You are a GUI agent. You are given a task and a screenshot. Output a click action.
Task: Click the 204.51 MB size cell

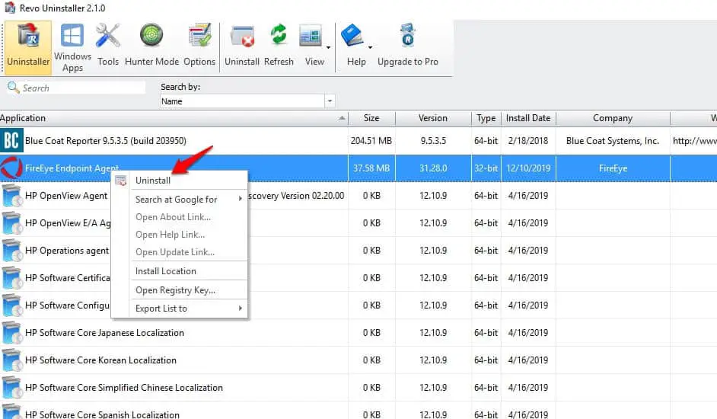pos(371,141)
